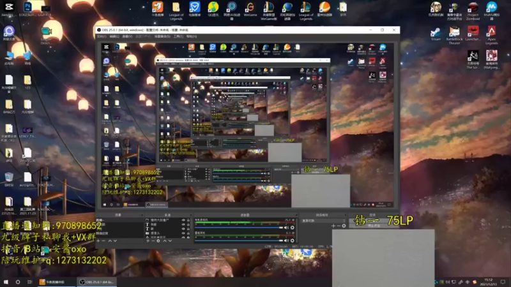511x287 pixels.
Task: Open the Photoshop PSD file on the desktop
Action: pyautogui.click(x=27, y=9)
